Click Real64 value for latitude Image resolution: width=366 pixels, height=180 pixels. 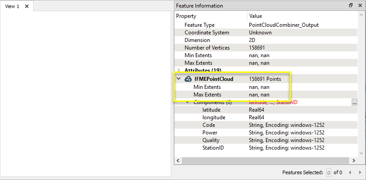pos(257,110)
